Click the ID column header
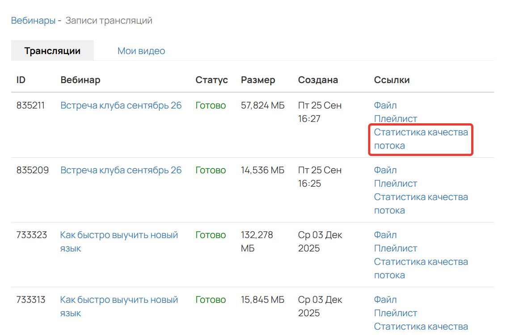The image size is (511, 335). pos(21,80)
